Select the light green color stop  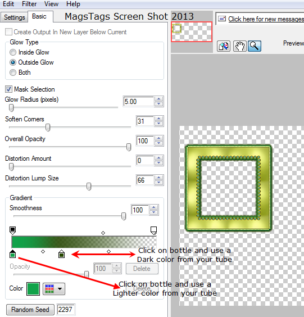click(12, 254)
